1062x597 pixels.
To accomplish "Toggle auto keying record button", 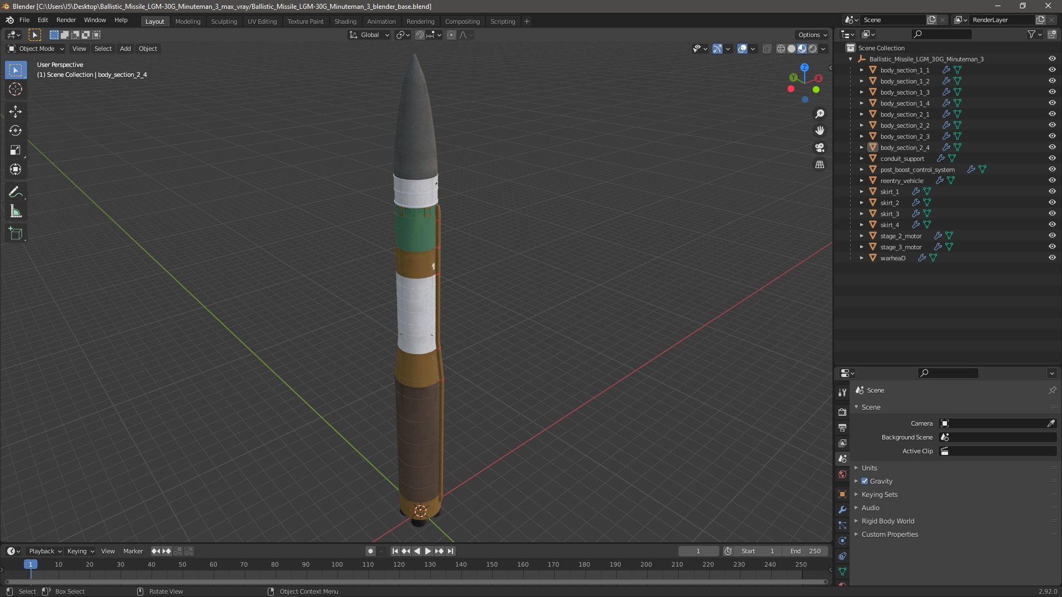I will [x=371, y=551].
